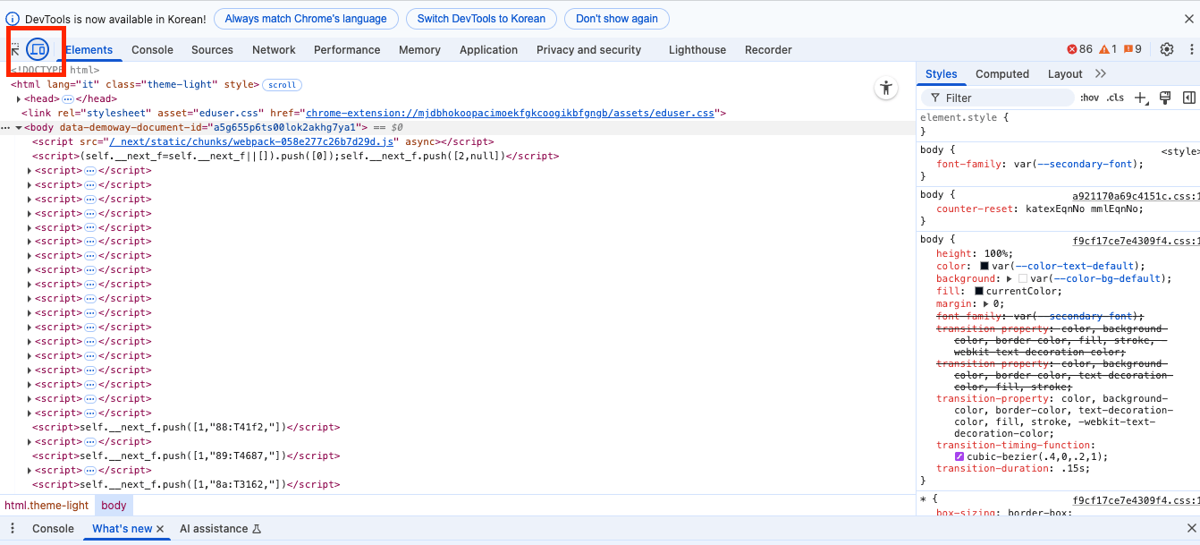This screenshot has height=545, width=1200.
Task: Click the ellipsis inside the head element
Action: (68, 99)
